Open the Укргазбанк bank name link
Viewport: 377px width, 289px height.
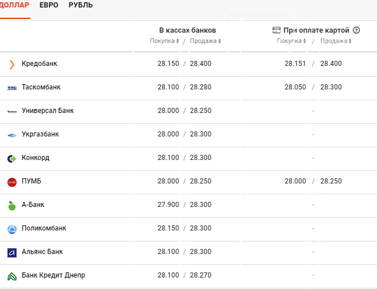click(40, 134)
